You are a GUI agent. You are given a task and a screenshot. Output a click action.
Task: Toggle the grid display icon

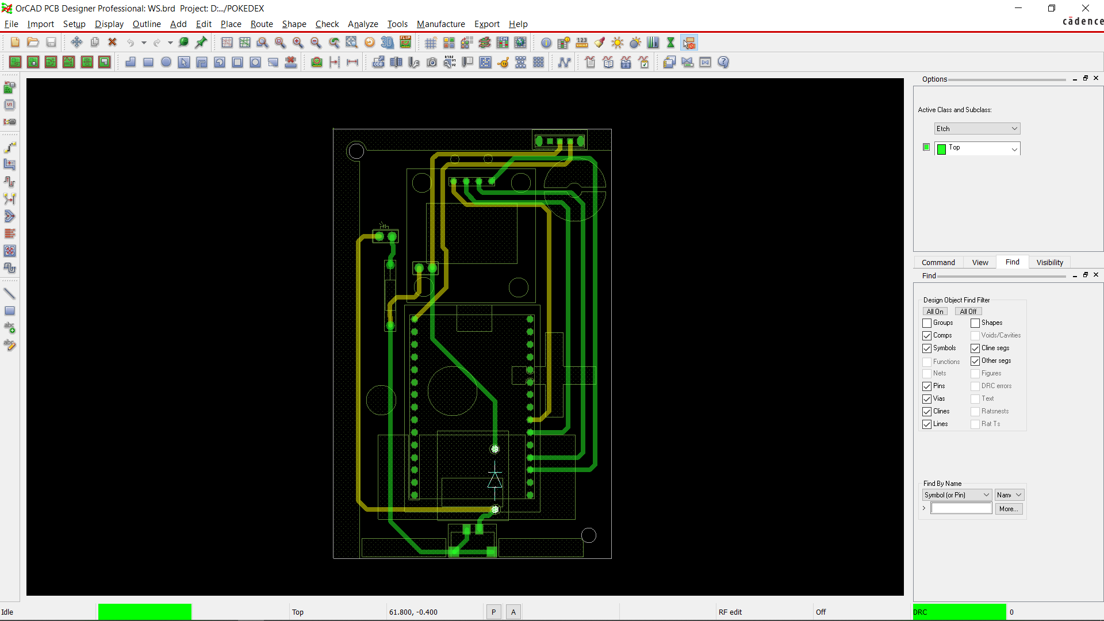431,43
